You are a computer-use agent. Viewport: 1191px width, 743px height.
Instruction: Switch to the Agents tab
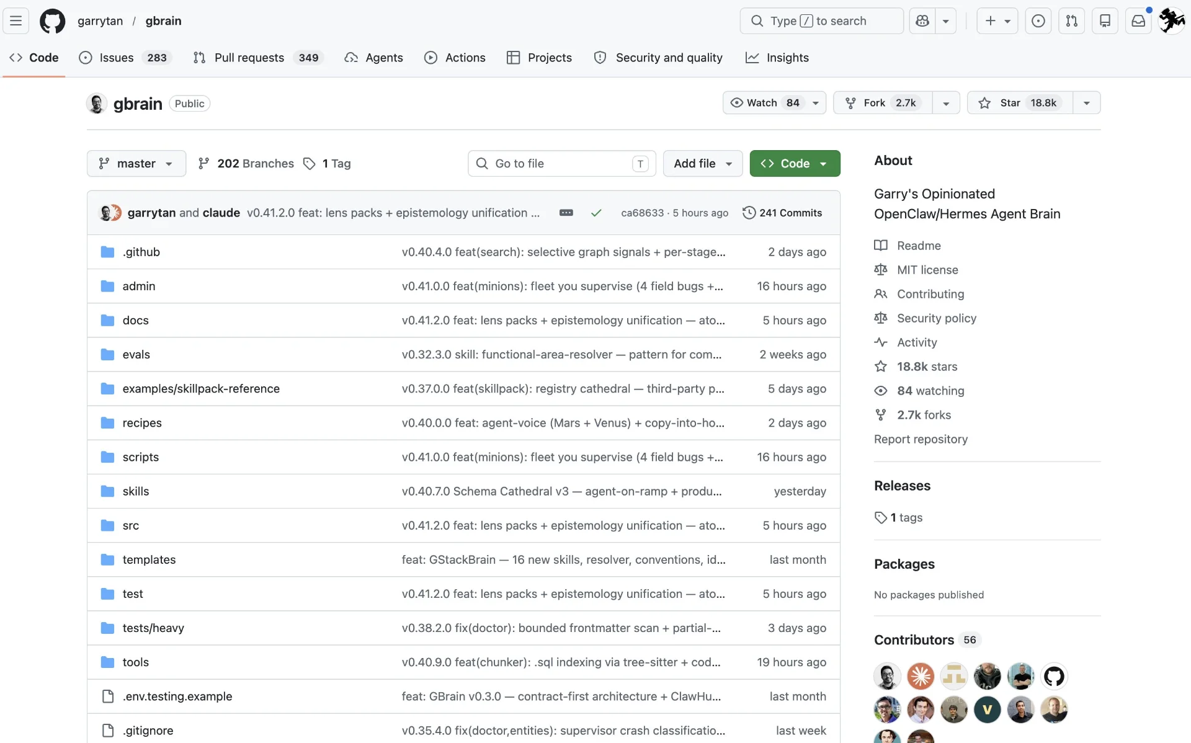(x=373, y=58)
